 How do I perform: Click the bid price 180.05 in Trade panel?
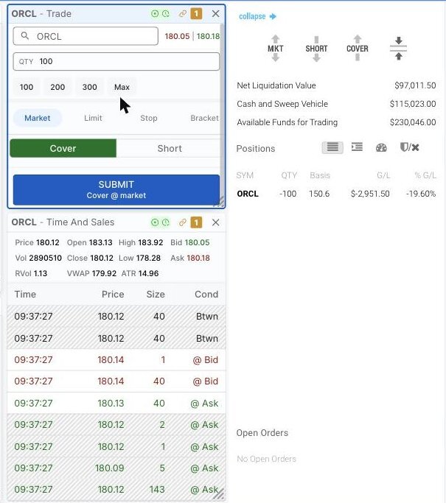pyautogui.click(x=177, y=36)
